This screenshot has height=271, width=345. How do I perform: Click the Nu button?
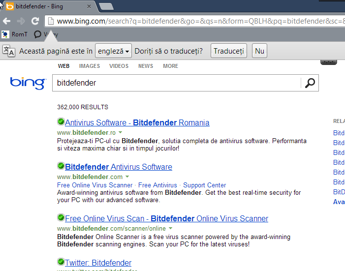(x=260, y=51)
